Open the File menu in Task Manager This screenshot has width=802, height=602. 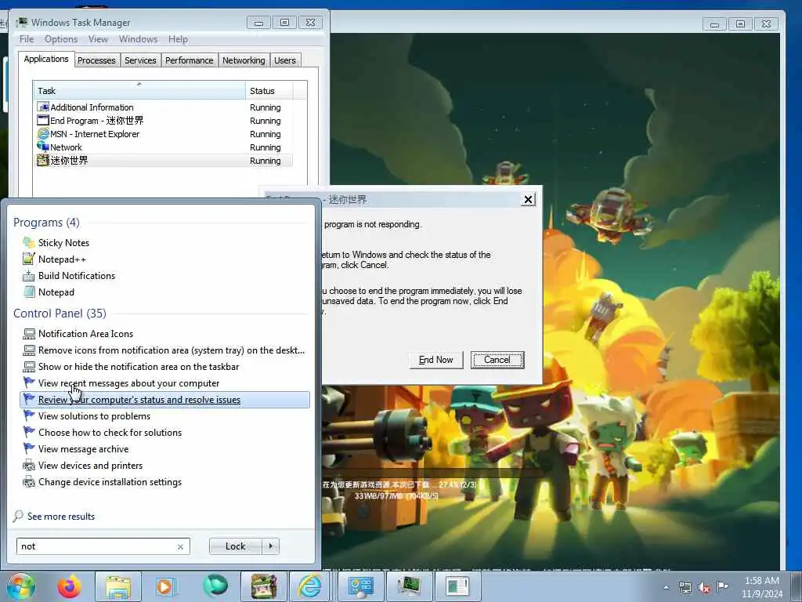[x=27, y=39]
